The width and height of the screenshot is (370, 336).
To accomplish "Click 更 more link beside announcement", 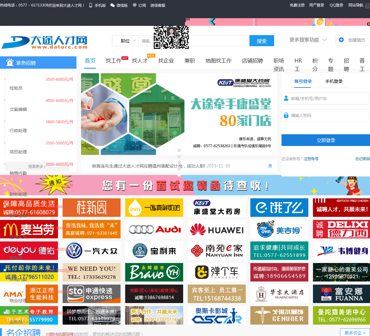I will tap(270, 166).
